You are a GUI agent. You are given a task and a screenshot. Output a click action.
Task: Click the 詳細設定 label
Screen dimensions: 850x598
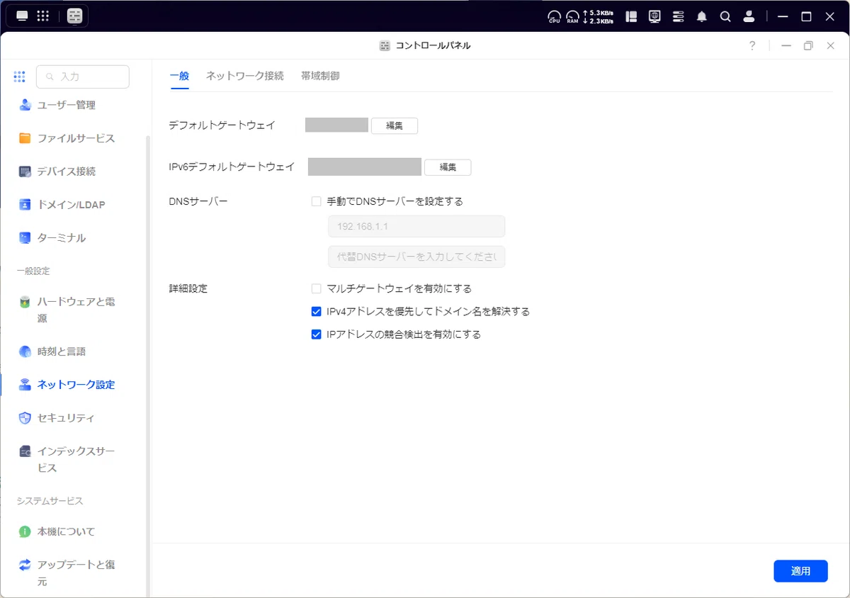pos(188,288)
